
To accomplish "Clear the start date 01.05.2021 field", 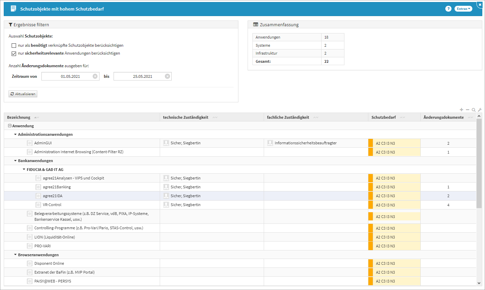I will 95,76.
